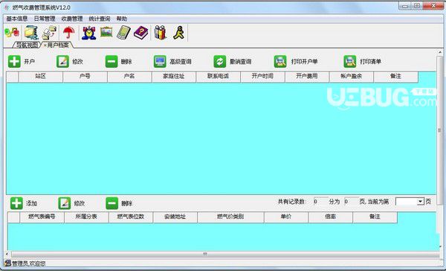Switch to the 导航视图 tab
This screenshot has width=446, height=271.
27,45
